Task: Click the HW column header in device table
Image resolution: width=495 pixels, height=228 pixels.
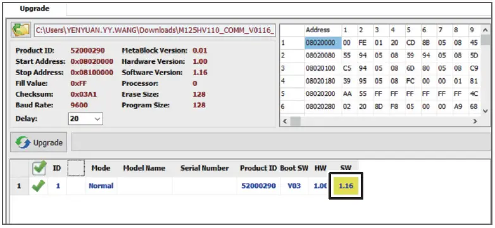Action: pos(320,168)
